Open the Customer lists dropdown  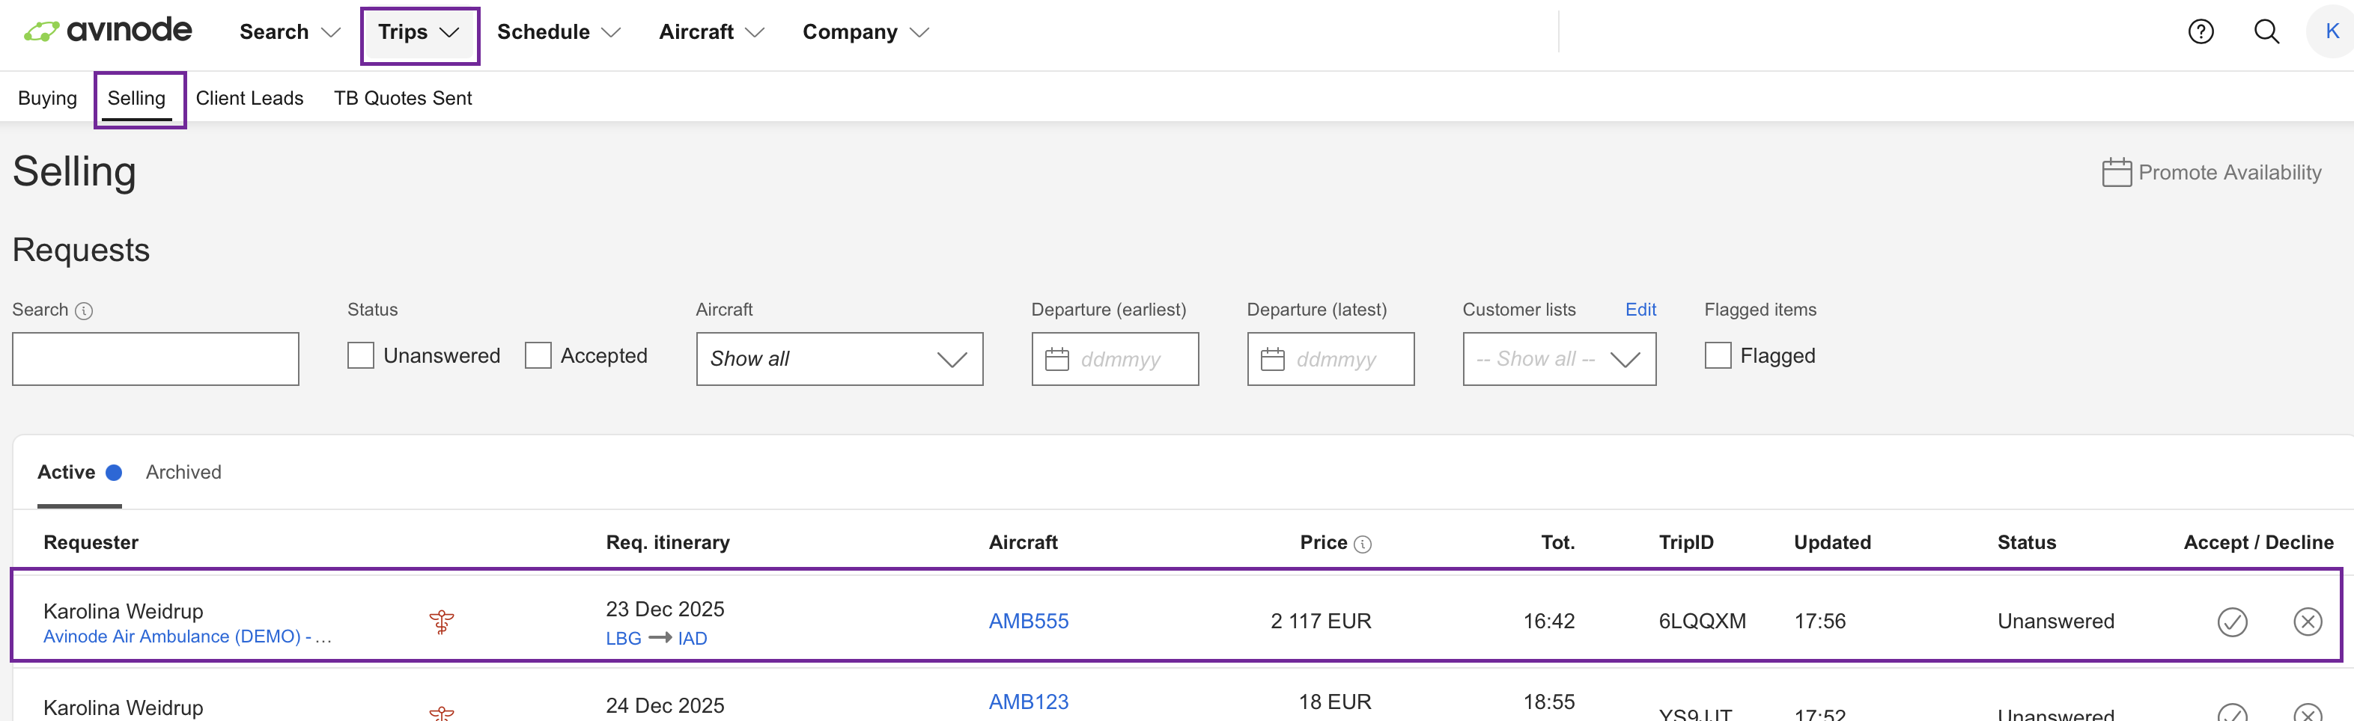tap(1558, 359)
